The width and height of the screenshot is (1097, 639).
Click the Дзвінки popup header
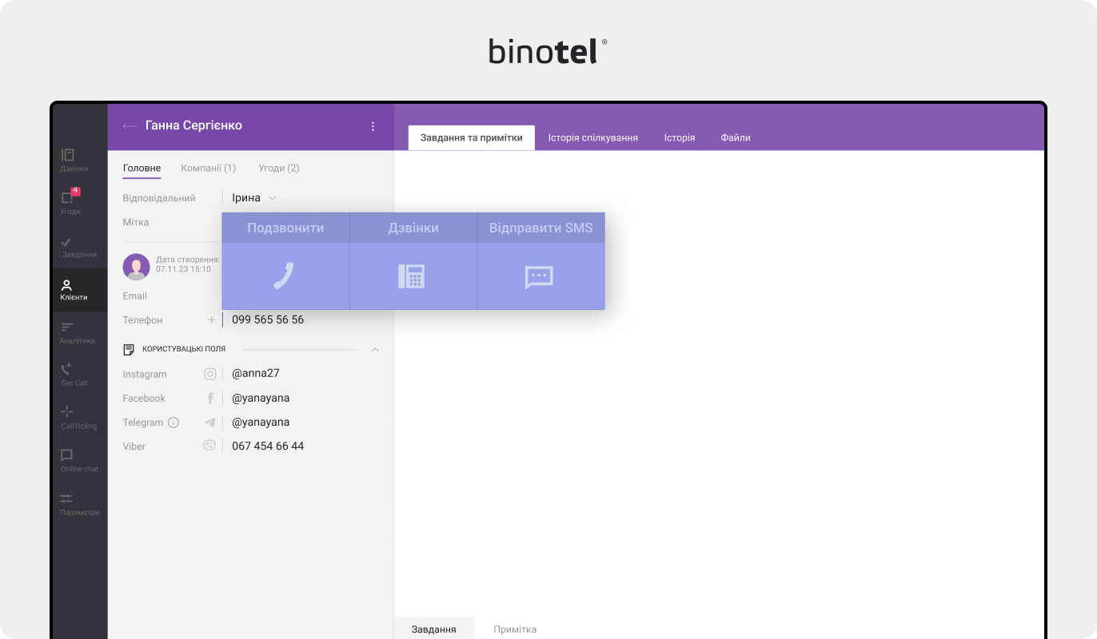tap(413, 228)
